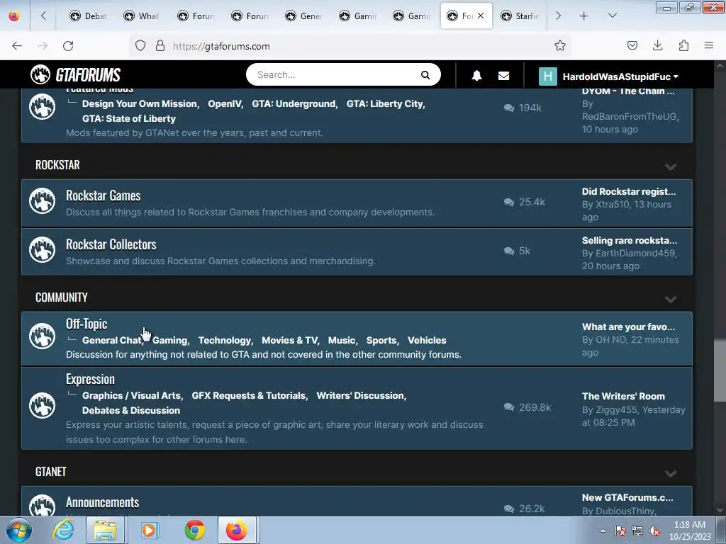Open the Firefox downloads panel
This screenshot has height=544, width=726.
click(x=657, y=45)
